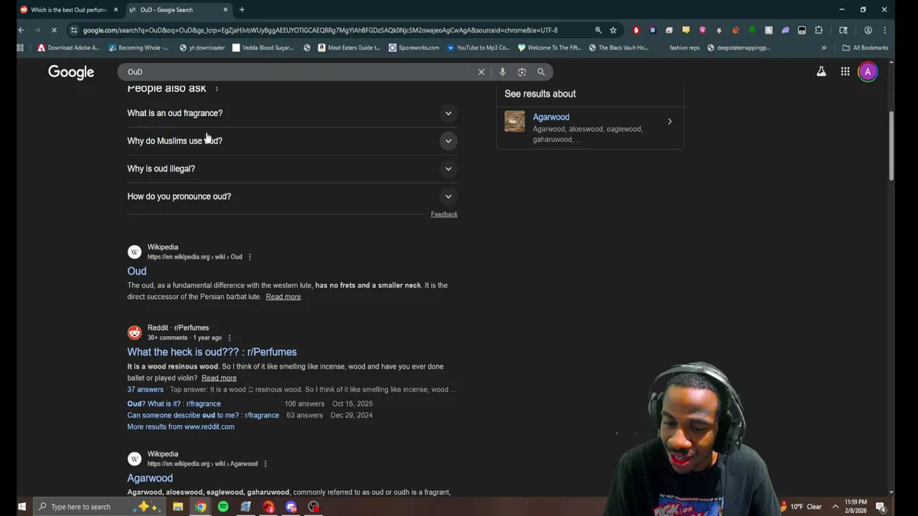Open the bookmarks apps grid shortcut
This screenshot has height=516, width=918.
tap(20, 48)
